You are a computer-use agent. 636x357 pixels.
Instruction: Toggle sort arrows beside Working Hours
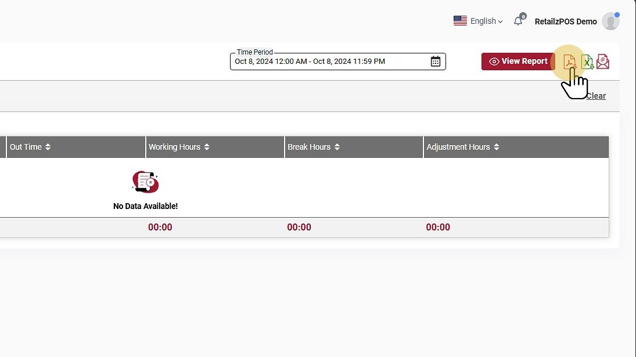(207, 147)
